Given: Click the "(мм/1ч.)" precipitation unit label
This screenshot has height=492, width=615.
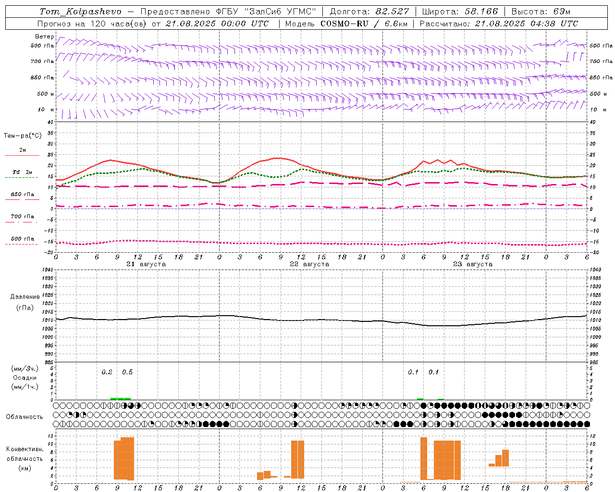Looking at the screenshot, I should [25, 387].
